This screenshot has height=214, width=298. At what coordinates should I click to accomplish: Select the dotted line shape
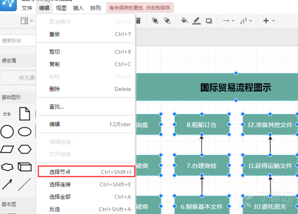[24, 184]
